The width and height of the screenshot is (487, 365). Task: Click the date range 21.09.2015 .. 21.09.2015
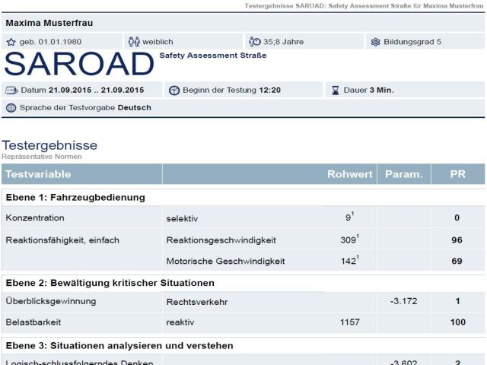(x=97, y=90)
